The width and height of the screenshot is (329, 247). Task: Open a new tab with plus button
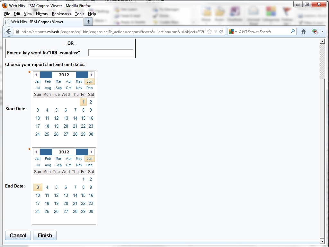tap(88, 22)
